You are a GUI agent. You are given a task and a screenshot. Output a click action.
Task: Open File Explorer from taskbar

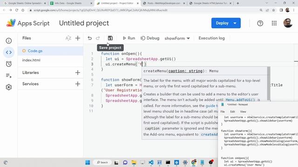pyautogui.click(x=134, y=162)
